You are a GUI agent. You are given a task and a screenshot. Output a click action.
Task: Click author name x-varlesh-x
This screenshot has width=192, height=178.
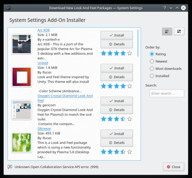point(51,39)
